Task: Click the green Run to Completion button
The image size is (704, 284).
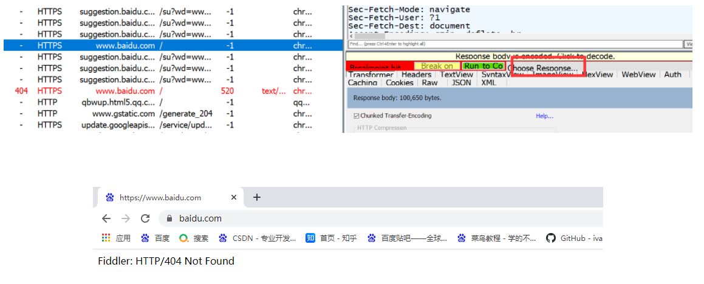Action: point(484,66)
